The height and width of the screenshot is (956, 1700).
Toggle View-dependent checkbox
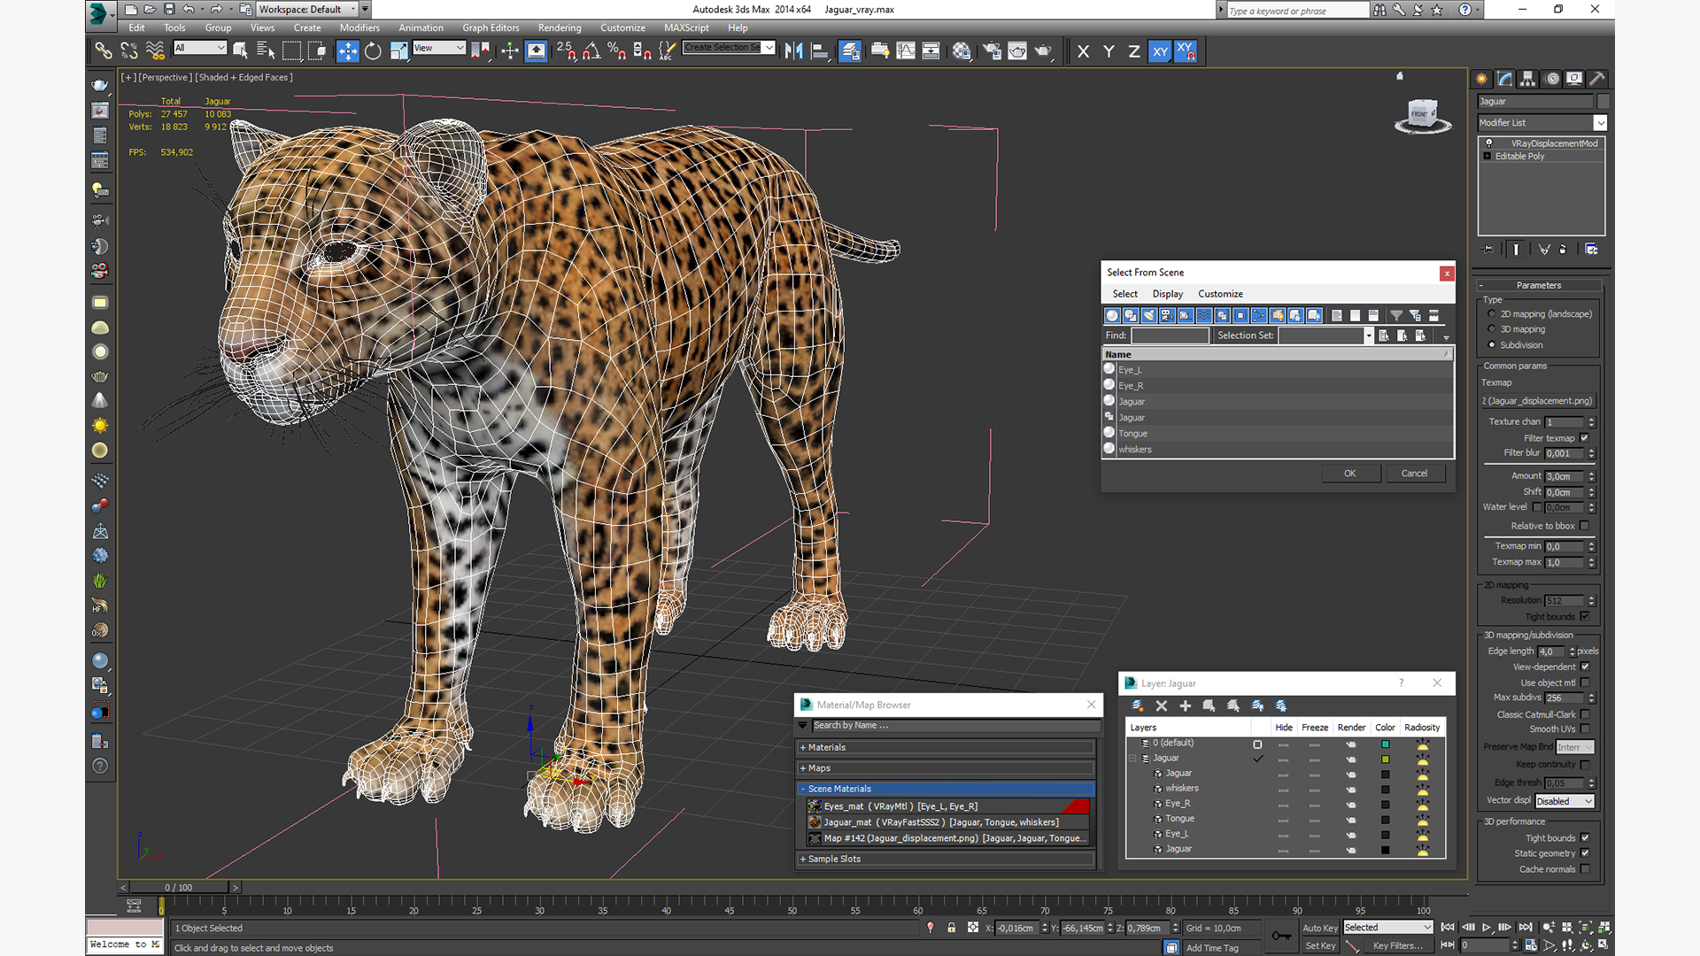pyautogui.click(x=1585, y=667)
